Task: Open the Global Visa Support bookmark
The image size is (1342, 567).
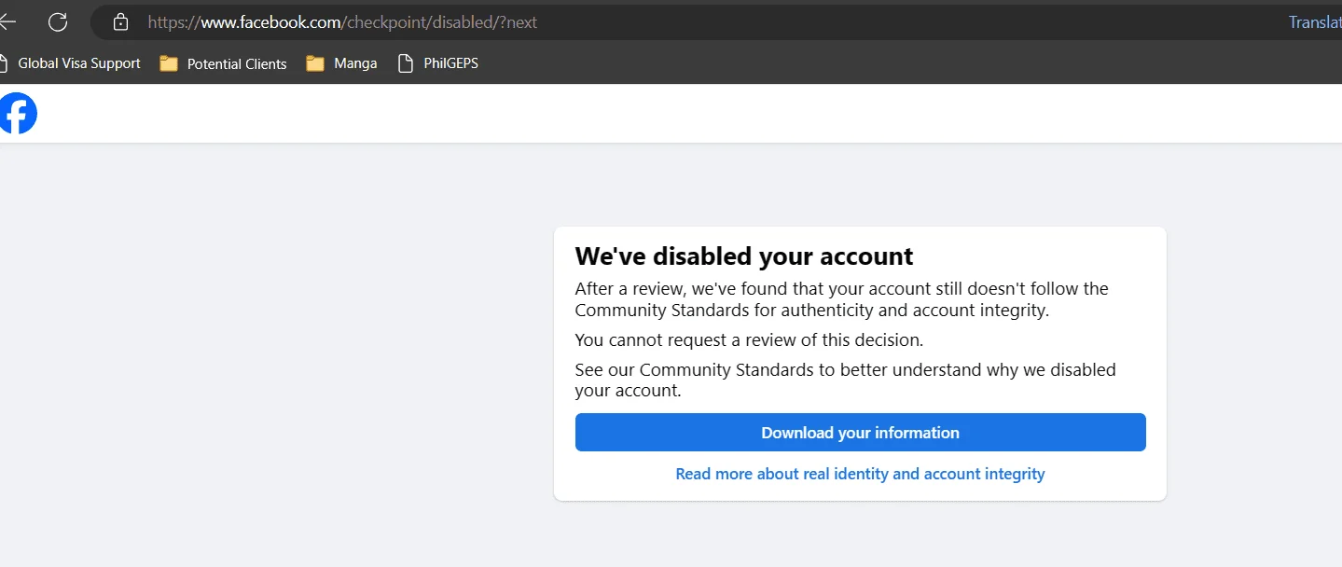Action: (x=71, y=63)
